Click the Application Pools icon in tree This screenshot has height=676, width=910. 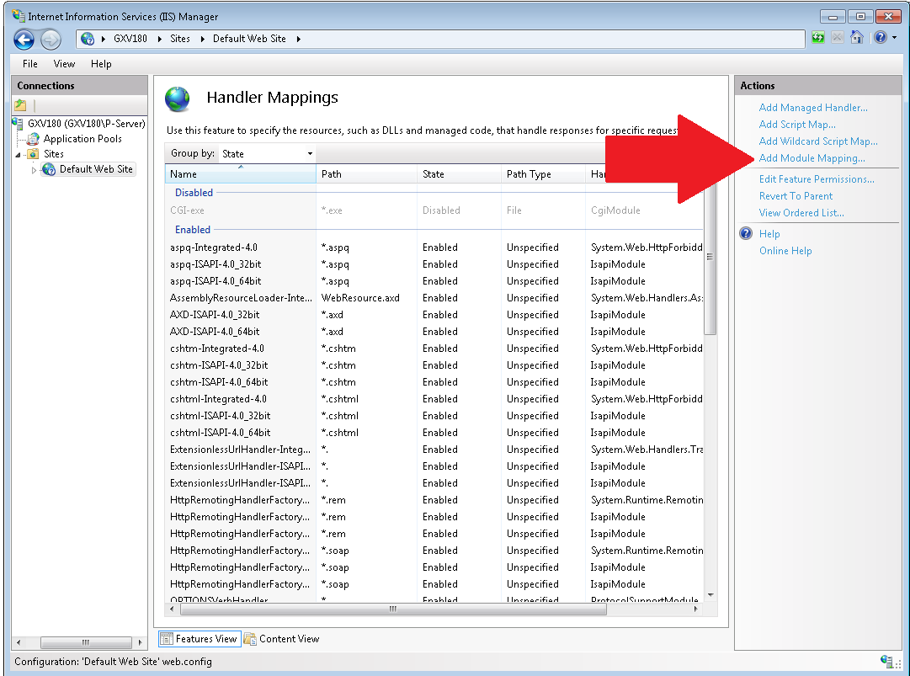tap(34, 139)
